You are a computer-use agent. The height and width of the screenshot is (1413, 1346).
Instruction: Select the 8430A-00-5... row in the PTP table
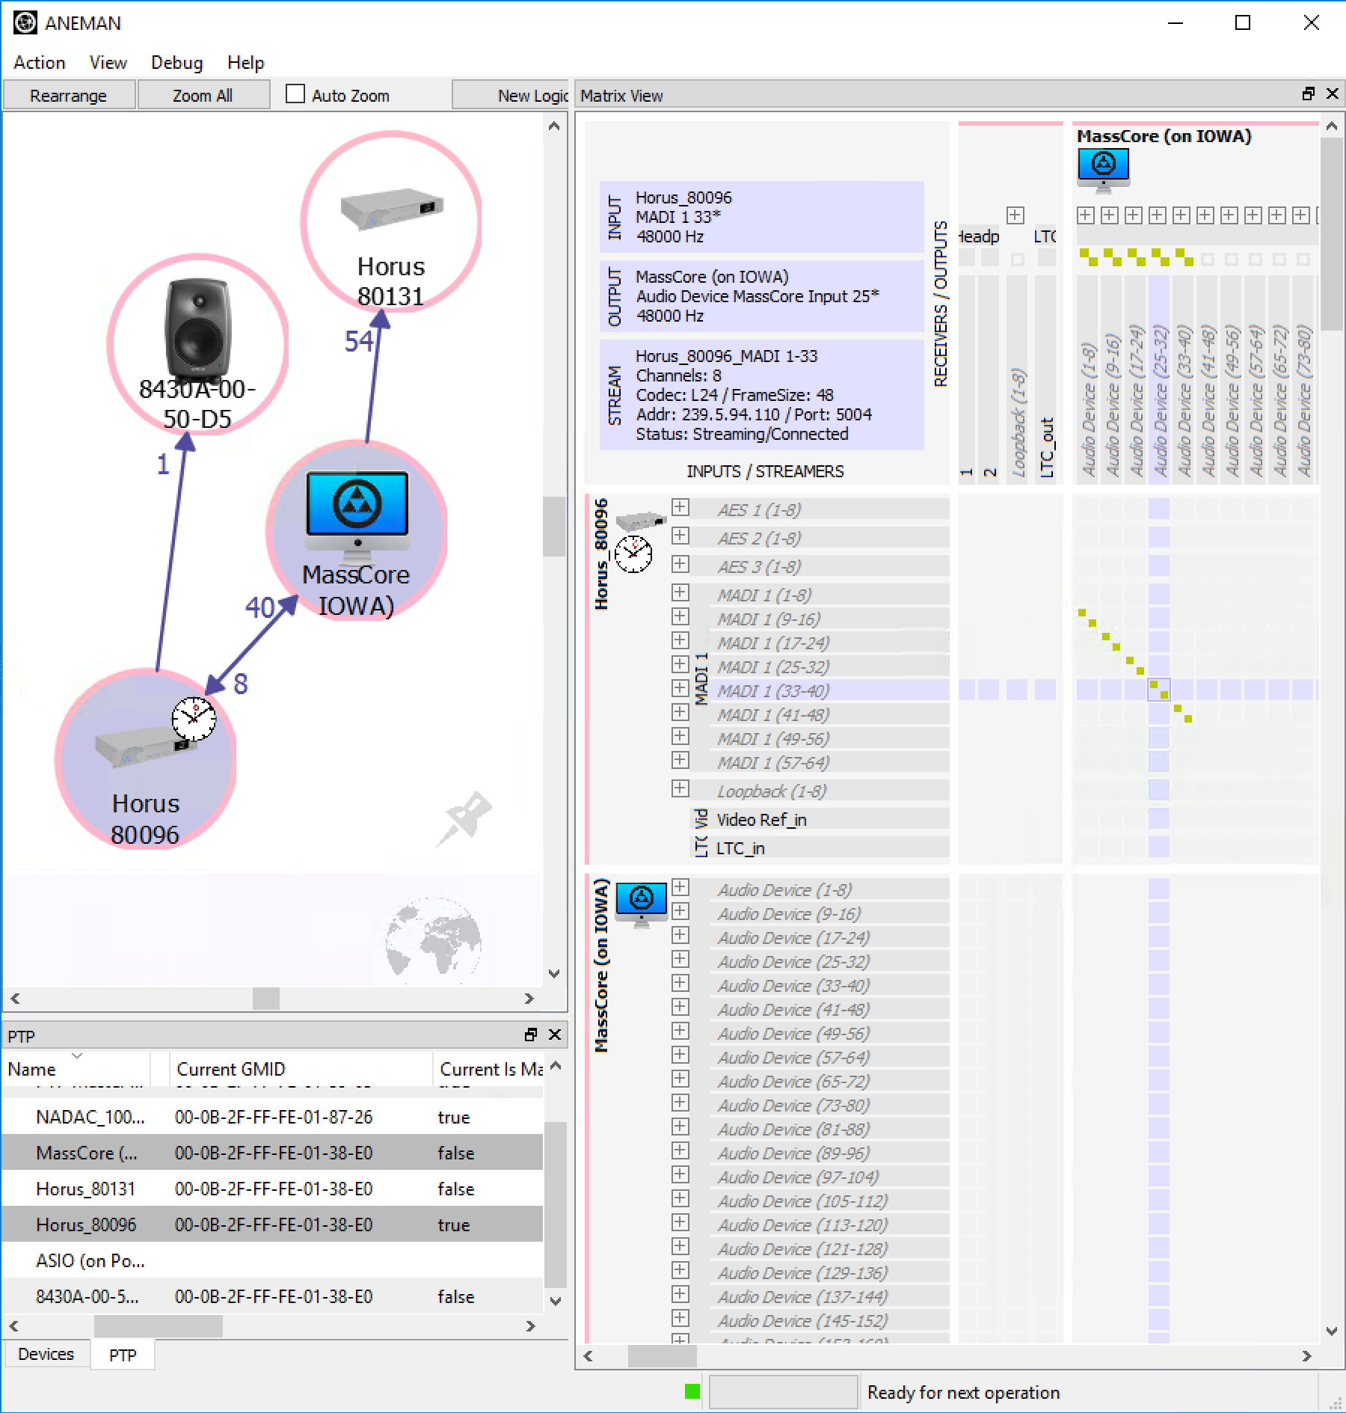point(272,1296)
